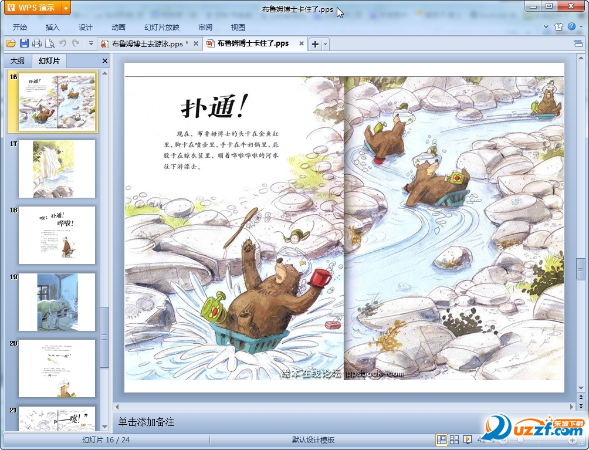Open the 视图 ribbon tab
Screen dimensions: 589x450
click(238, 27)
